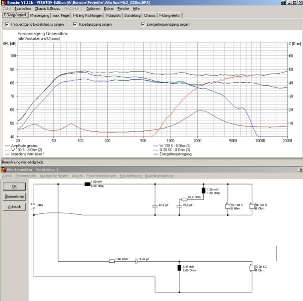303x301 pixels.
Task: Select the 22,0 µF capacitor symbol
Action: (x=155, y=206)
